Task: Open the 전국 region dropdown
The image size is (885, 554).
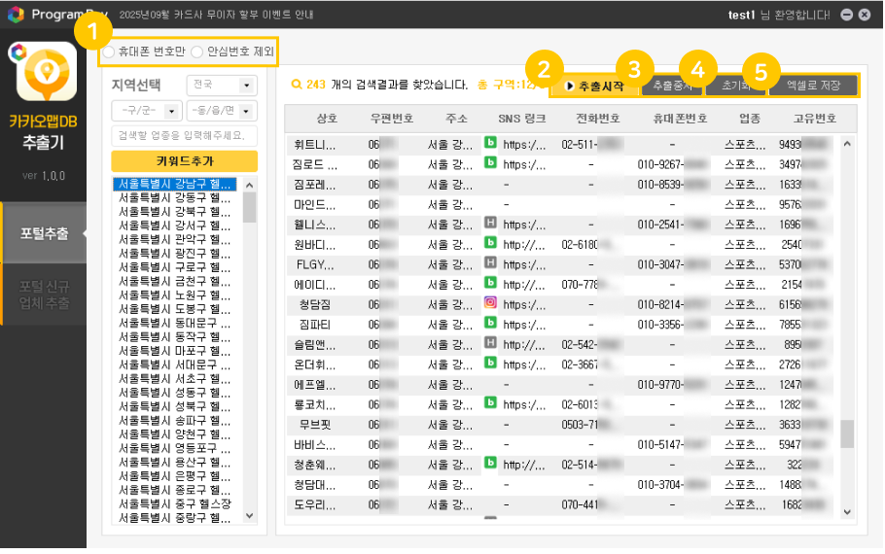Action: (x=222, y=85)
